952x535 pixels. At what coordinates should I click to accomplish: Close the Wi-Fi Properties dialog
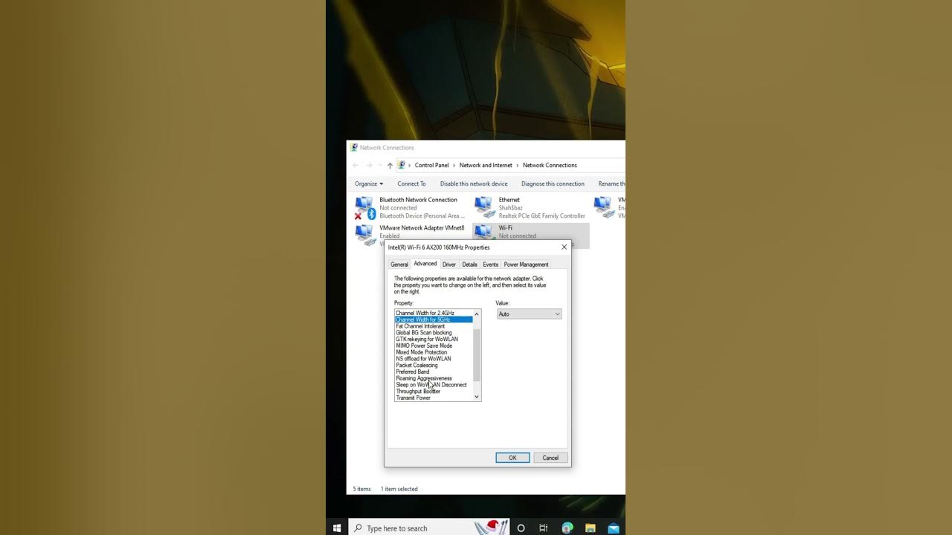pyautogui.click(x=564, y=247)
